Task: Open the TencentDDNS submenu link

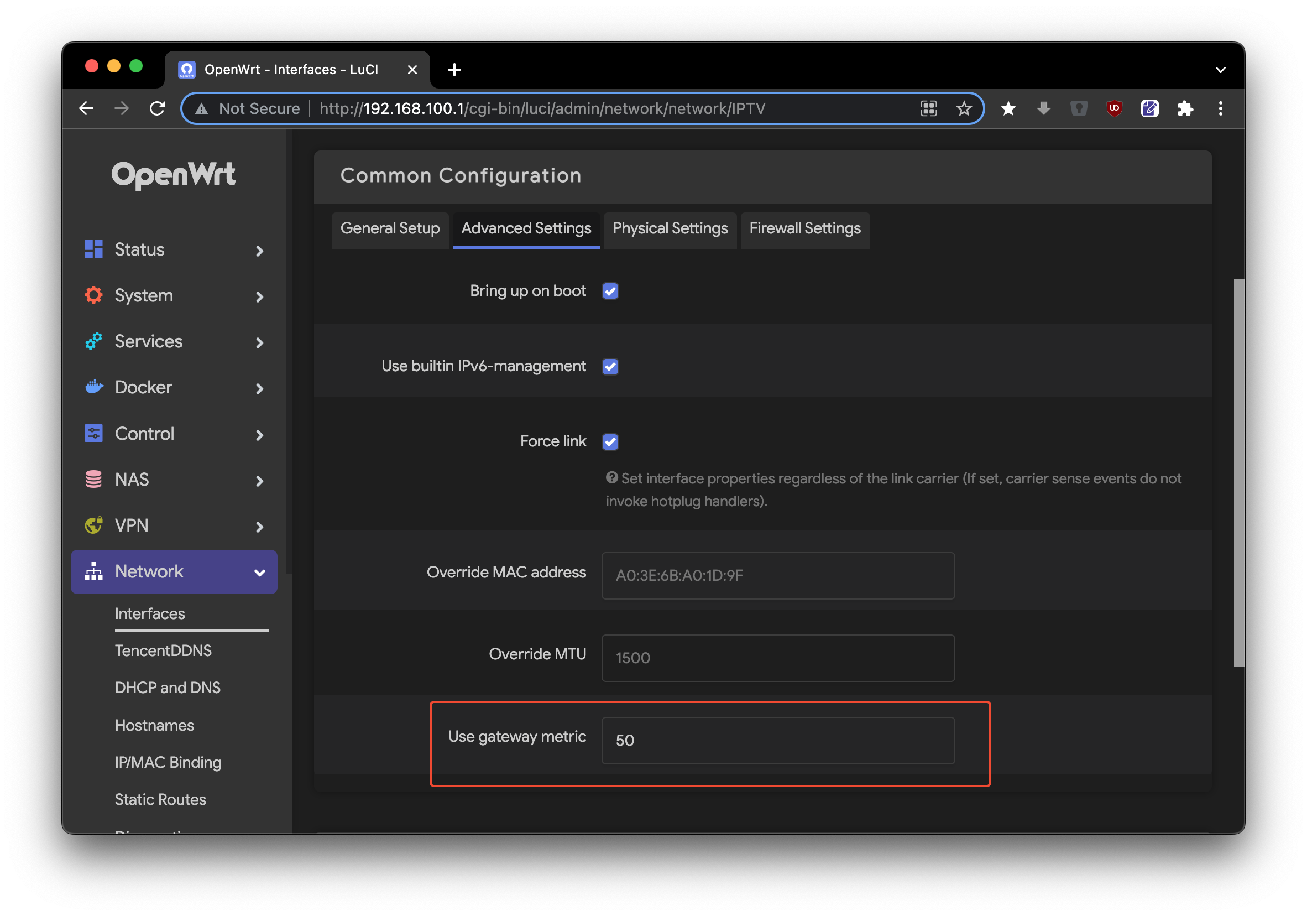Action: tap(164, 650)
